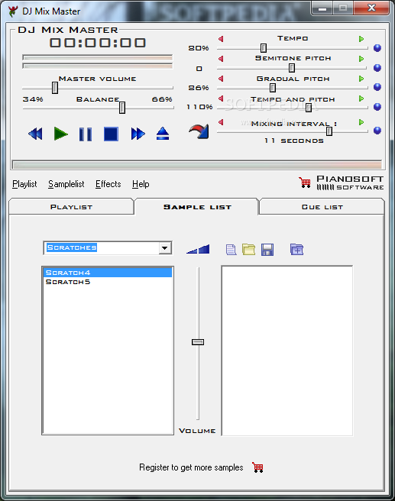395x501 pixels.
Task: Shorten Mixing interval with red arrow
Action: [221, 122]
